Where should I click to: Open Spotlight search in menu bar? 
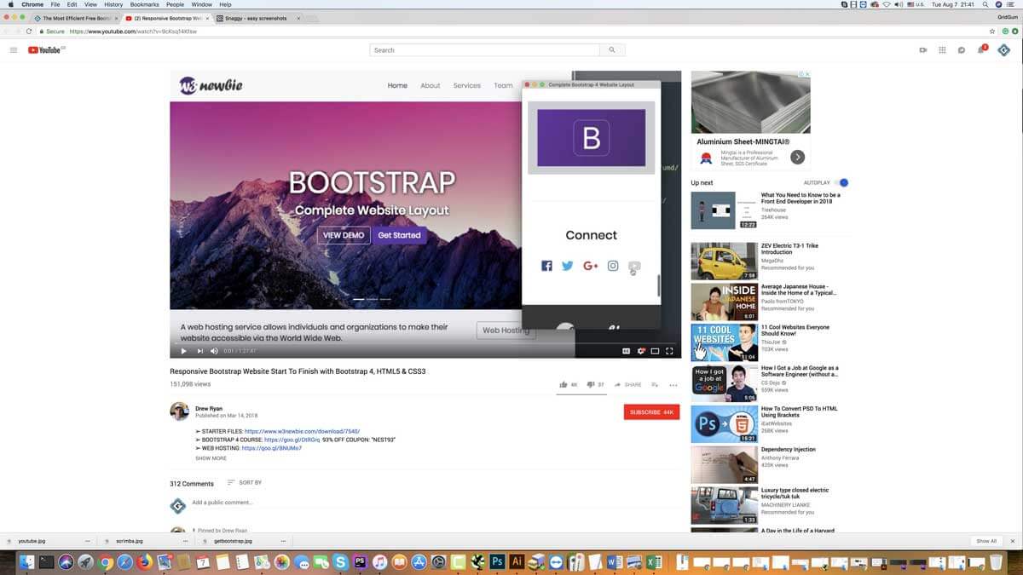(987, 4)
